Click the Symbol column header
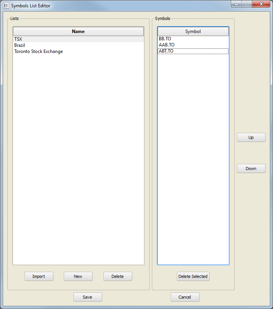Image resolution: width=273 pixels, height=309 pixels. [193, 31]
